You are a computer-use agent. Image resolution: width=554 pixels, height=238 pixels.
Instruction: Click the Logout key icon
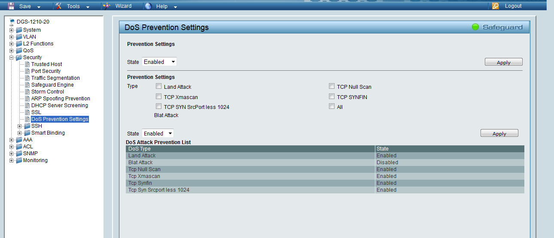(496, 6)
